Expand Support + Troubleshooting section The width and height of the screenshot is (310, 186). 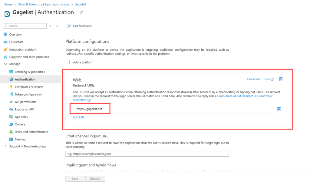[5, 146]
